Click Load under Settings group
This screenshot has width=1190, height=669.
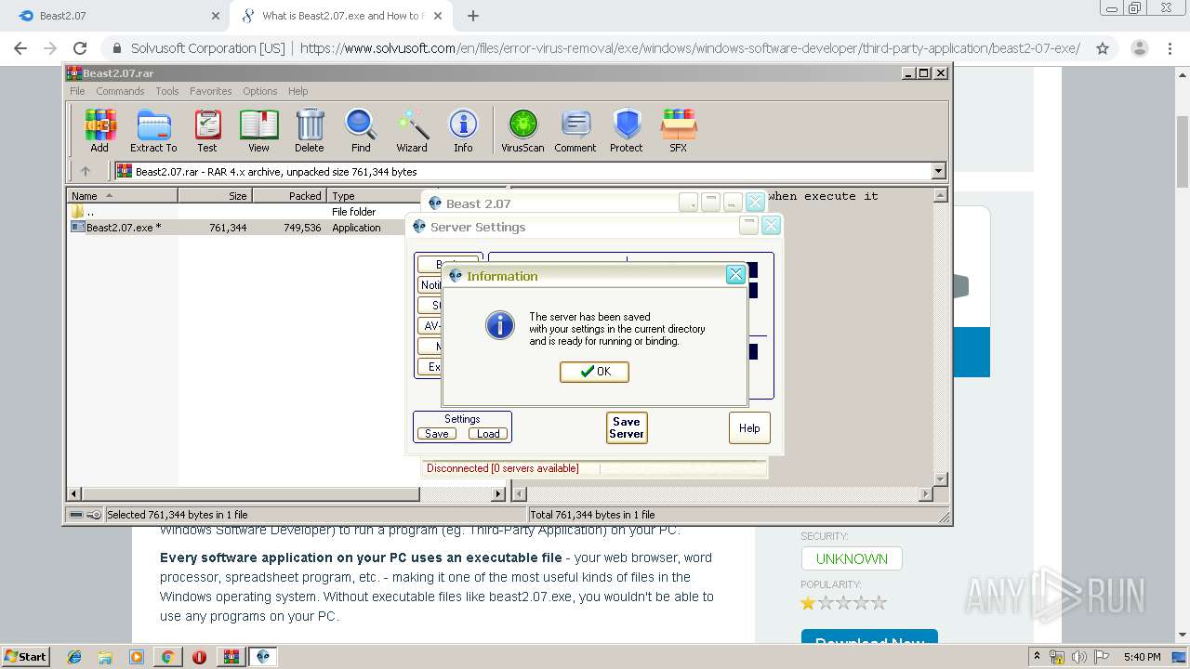pos(487,434)
